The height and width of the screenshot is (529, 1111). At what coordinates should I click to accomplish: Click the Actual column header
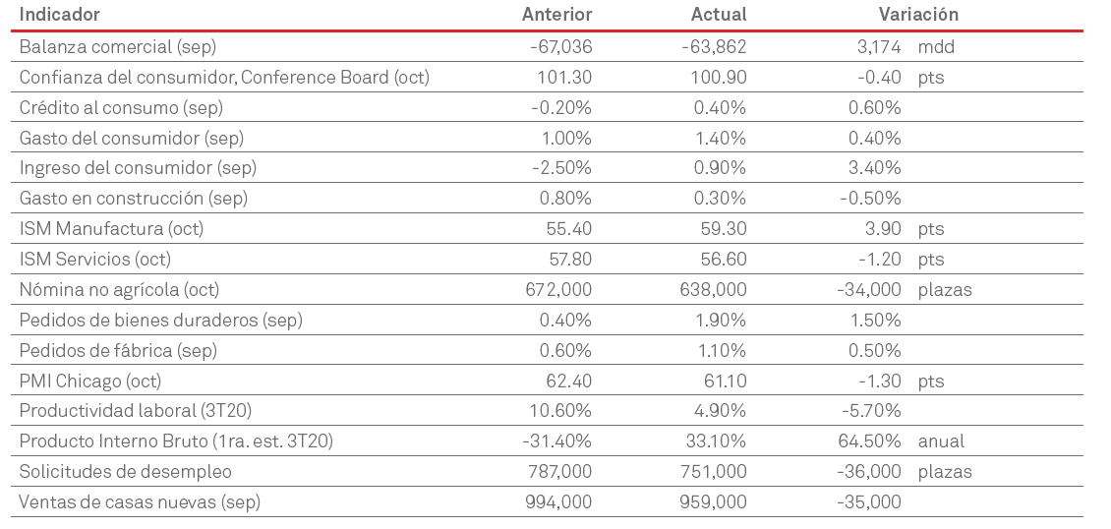coord(719,15)
